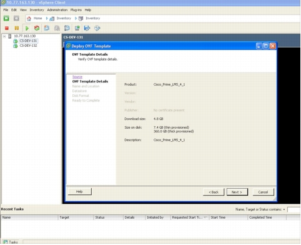Open the Name, Target or Status filter dropdown
The image size is (301, 245).
coord(284,209)
